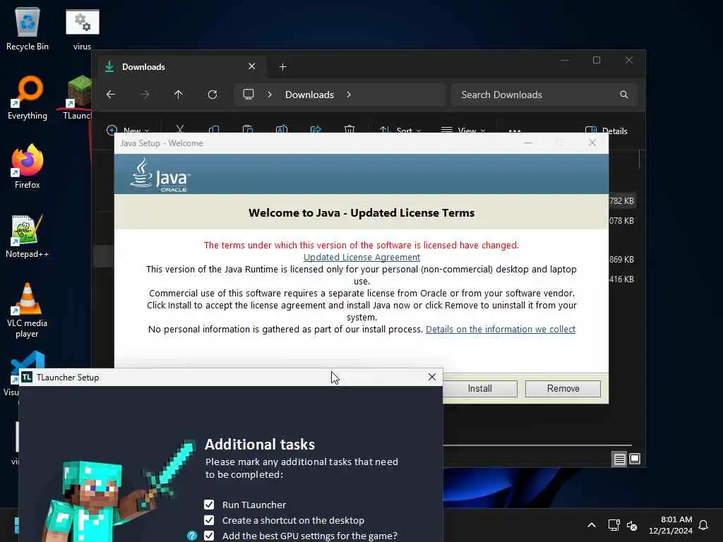Click the Rename icon in Explorer toolbar

282,130
